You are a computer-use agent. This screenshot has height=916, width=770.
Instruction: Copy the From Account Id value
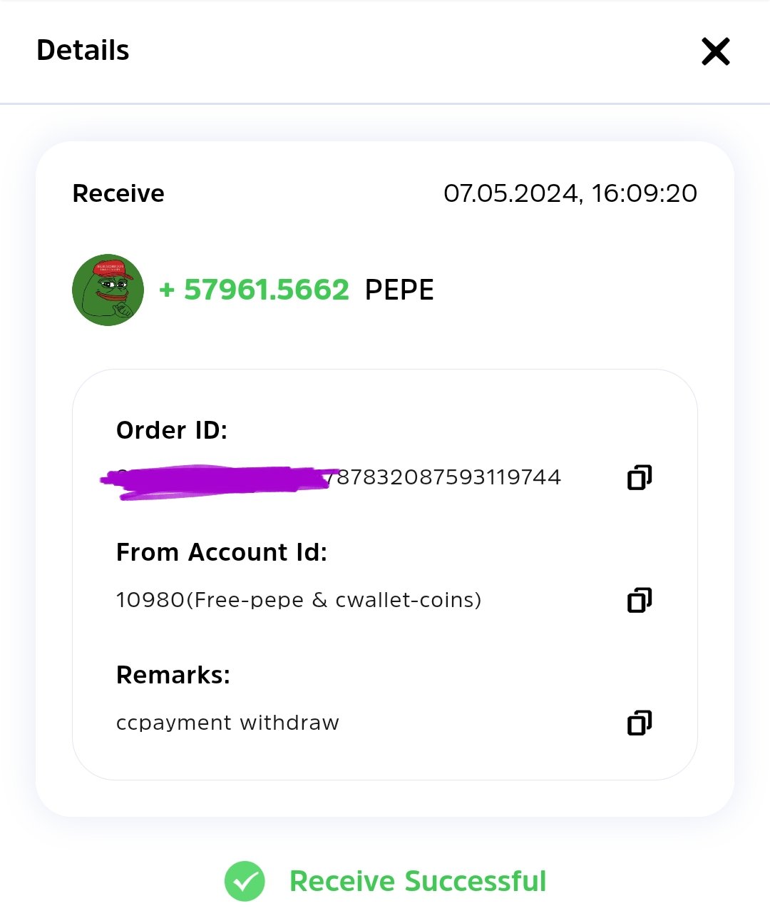(x=640, y=600)
